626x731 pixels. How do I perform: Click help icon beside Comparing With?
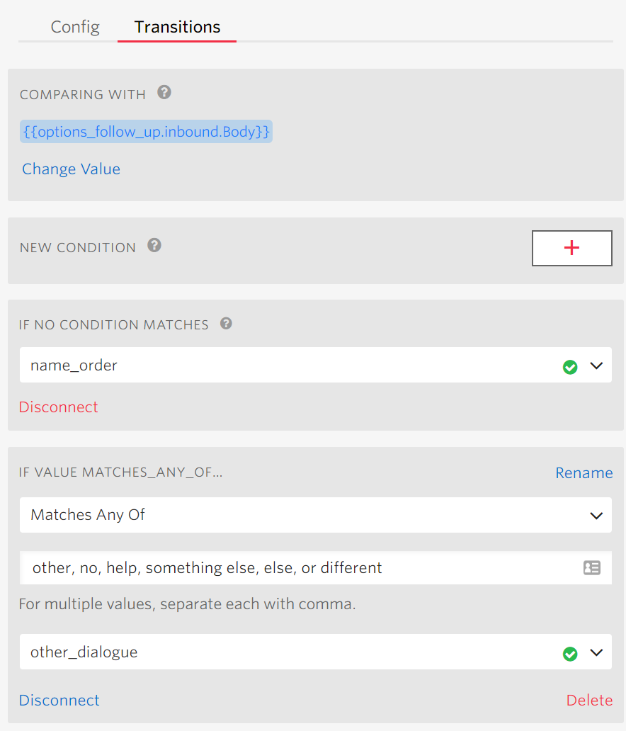164,93
